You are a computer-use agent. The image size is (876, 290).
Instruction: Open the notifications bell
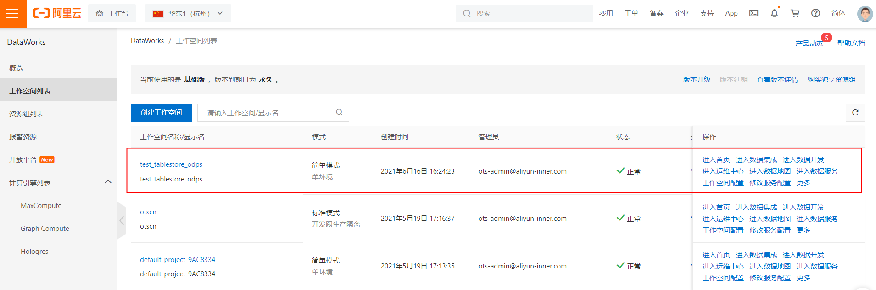click(x=774, y=13)
